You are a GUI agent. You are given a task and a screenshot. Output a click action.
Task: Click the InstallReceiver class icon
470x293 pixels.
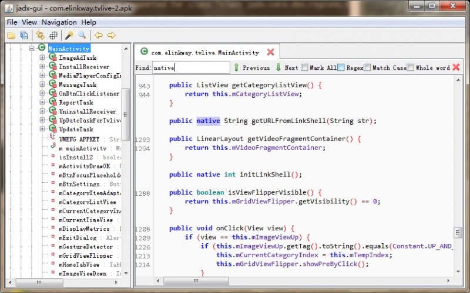pos(53,66)
